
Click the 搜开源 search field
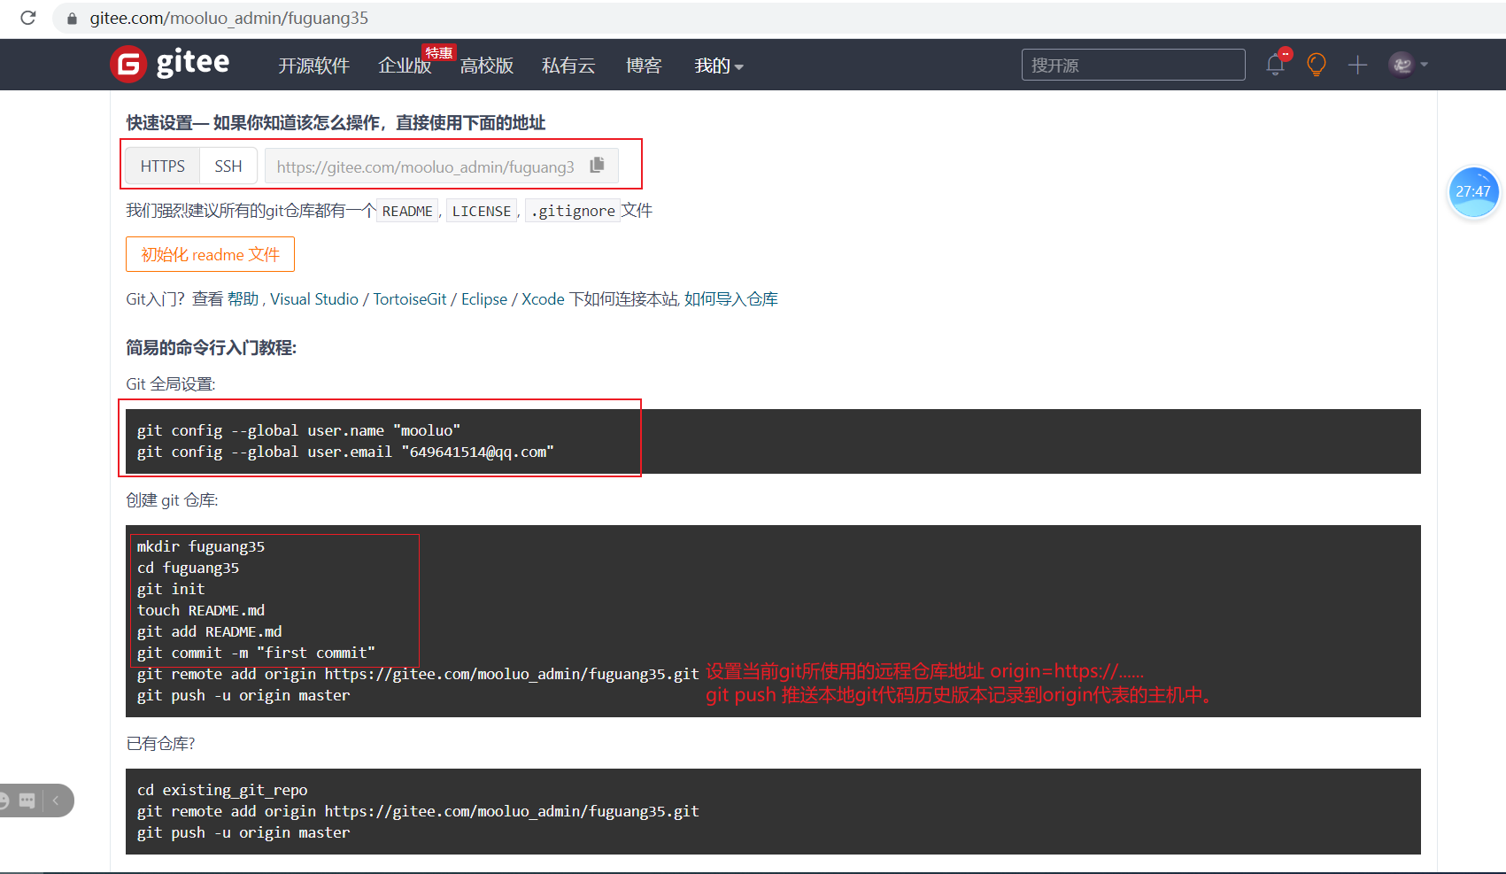pyautogui.click(x=1133, y=65)
